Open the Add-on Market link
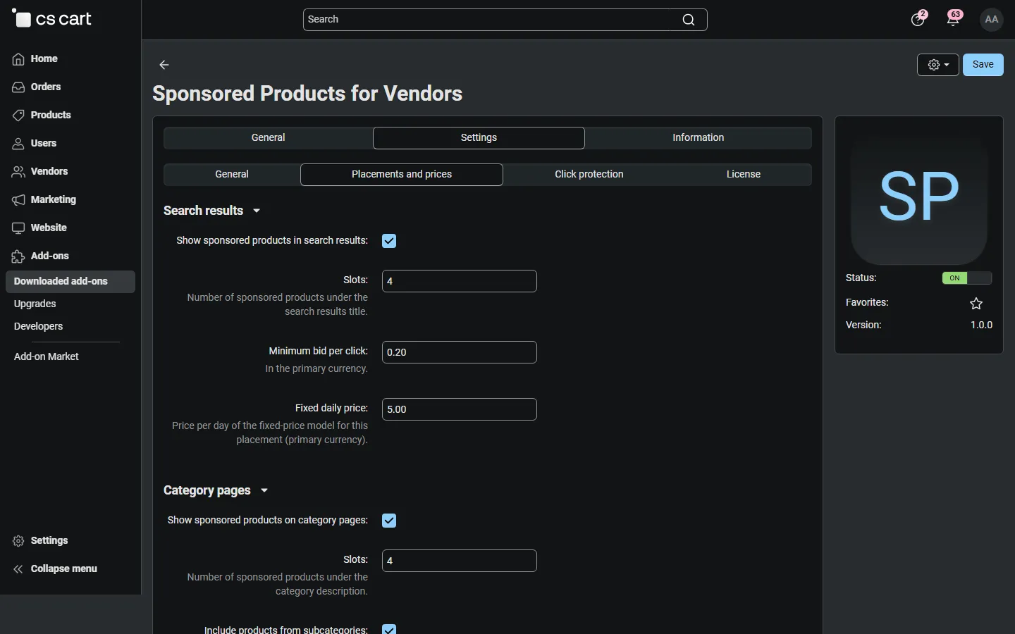The image size is (1015, 634). tap(47, 357)
